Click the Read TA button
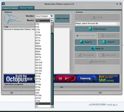124x112 pixels. [x=86, y=42]
